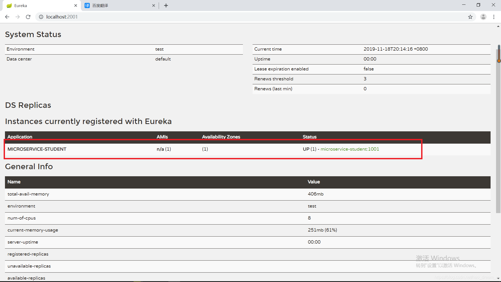Viewport: 501px width, 282px height.
Task: Restore down the Chrome window
Action: click(478, 5)
